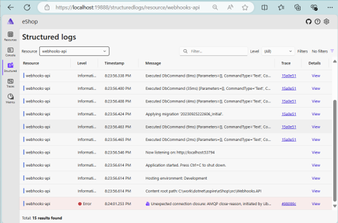View details of Now listening on log

(x=316, y=152)
